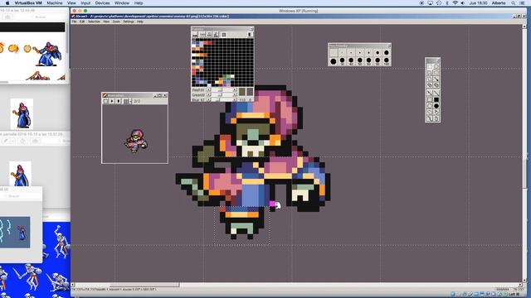Adjust the Blue slider in Palette
Viewport: 531px width, 298px height.
pos(222,99)
